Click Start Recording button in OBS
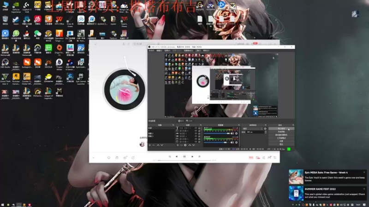 coord(281,132)
